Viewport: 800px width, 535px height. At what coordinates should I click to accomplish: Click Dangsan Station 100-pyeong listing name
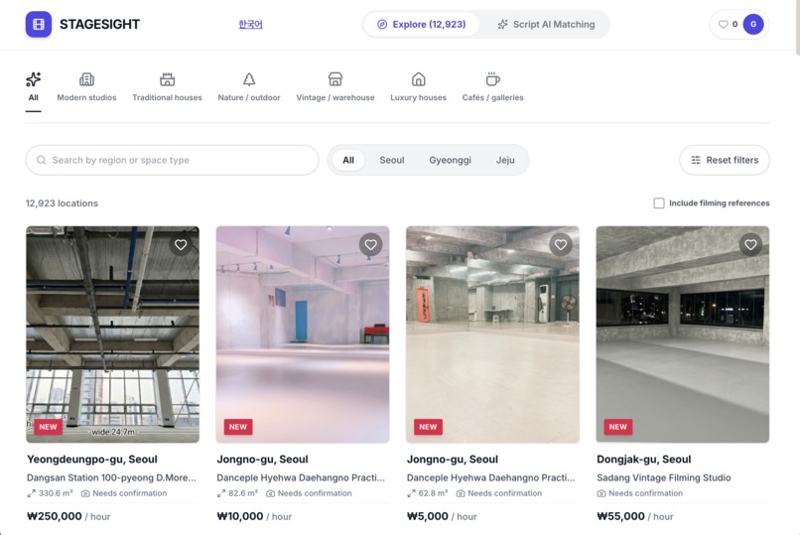click(111, 477)
